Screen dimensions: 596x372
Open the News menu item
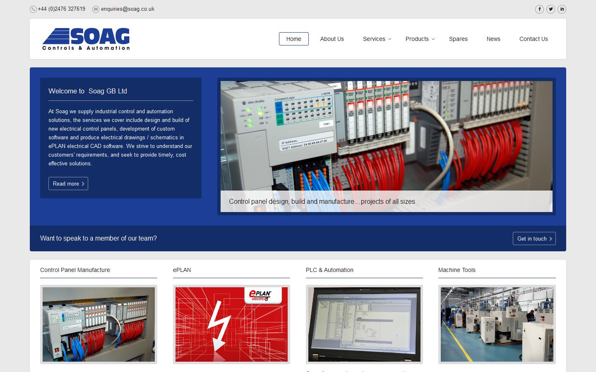tap(493, 39)
